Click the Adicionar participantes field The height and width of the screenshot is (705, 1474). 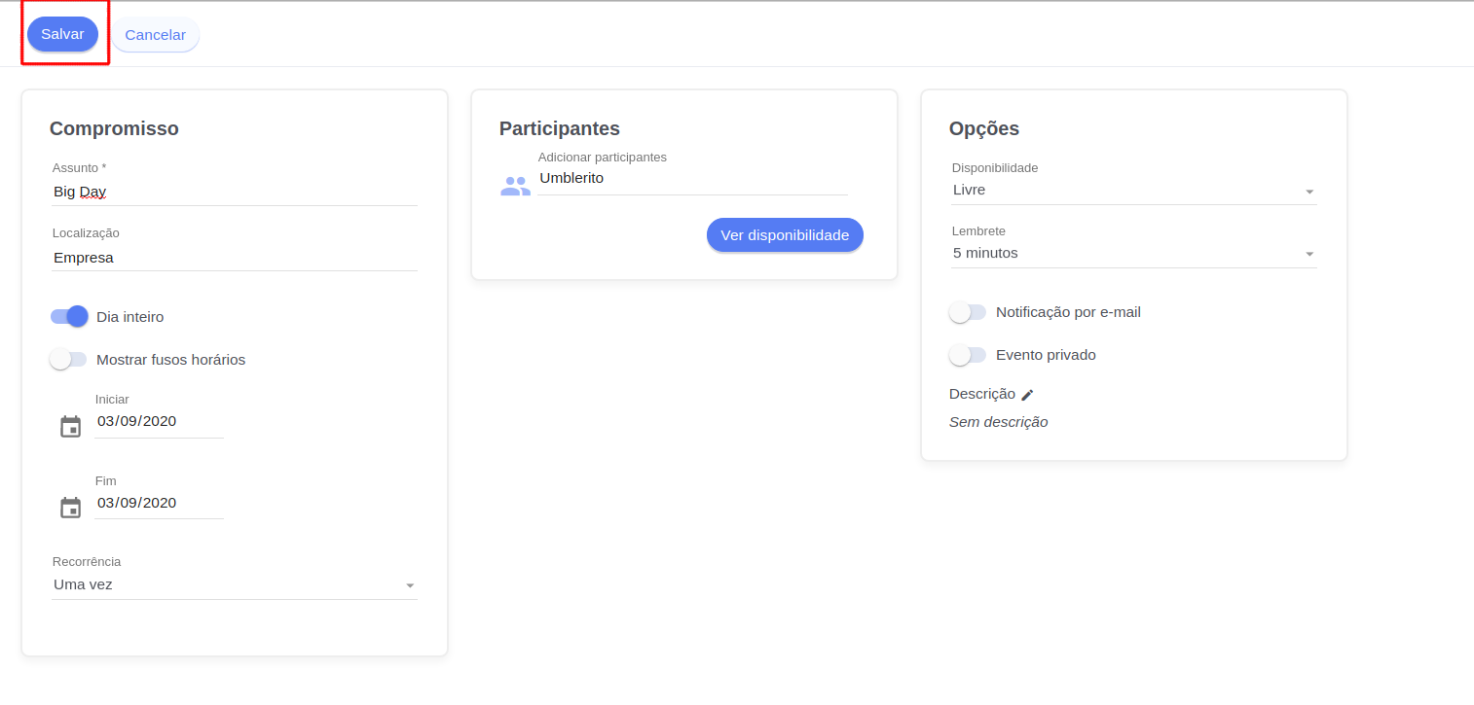coord(691,179)
